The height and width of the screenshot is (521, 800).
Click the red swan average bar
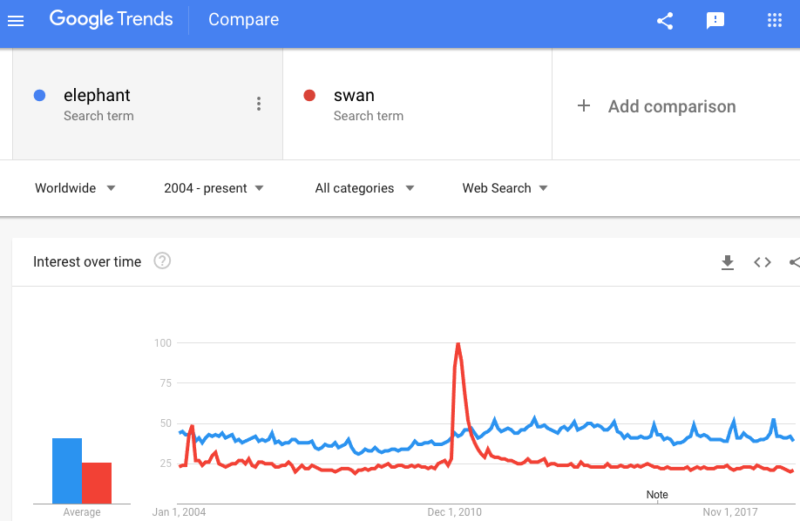pyautogui.click(x=97, y=483)
